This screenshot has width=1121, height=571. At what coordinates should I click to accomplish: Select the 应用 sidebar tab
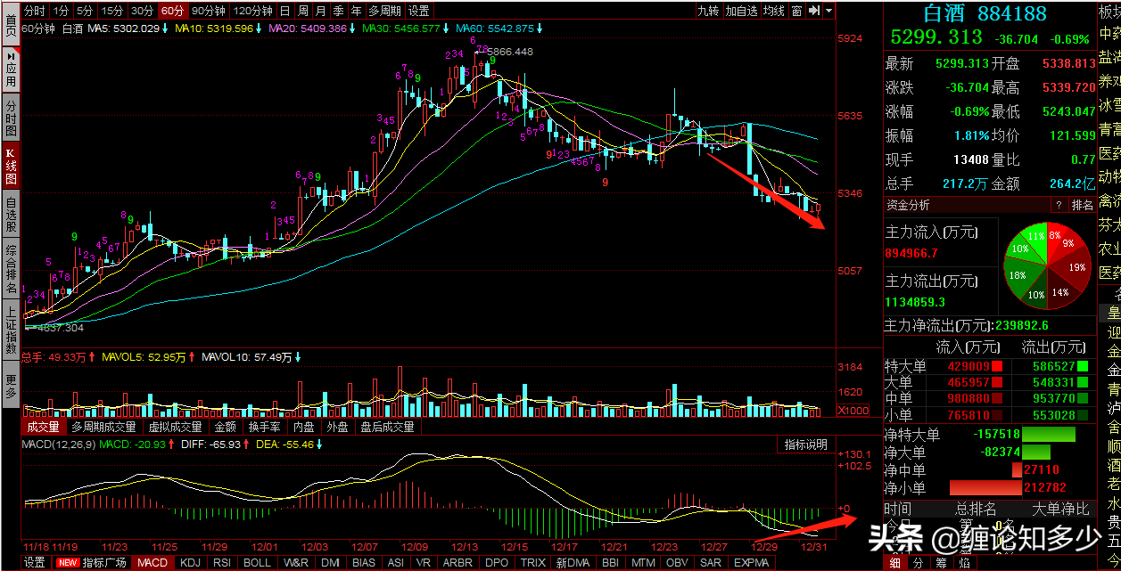10,69
